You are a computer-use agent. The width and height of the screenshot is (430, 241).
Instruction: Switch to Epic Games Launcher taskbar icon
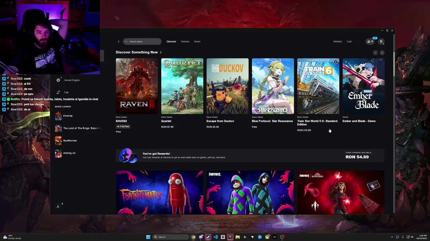point(230,237)
